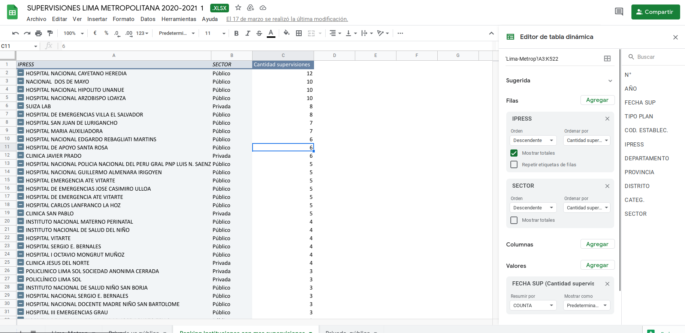Click Agregar button for Columnas

pyautogui.click(x=597, y=244)
